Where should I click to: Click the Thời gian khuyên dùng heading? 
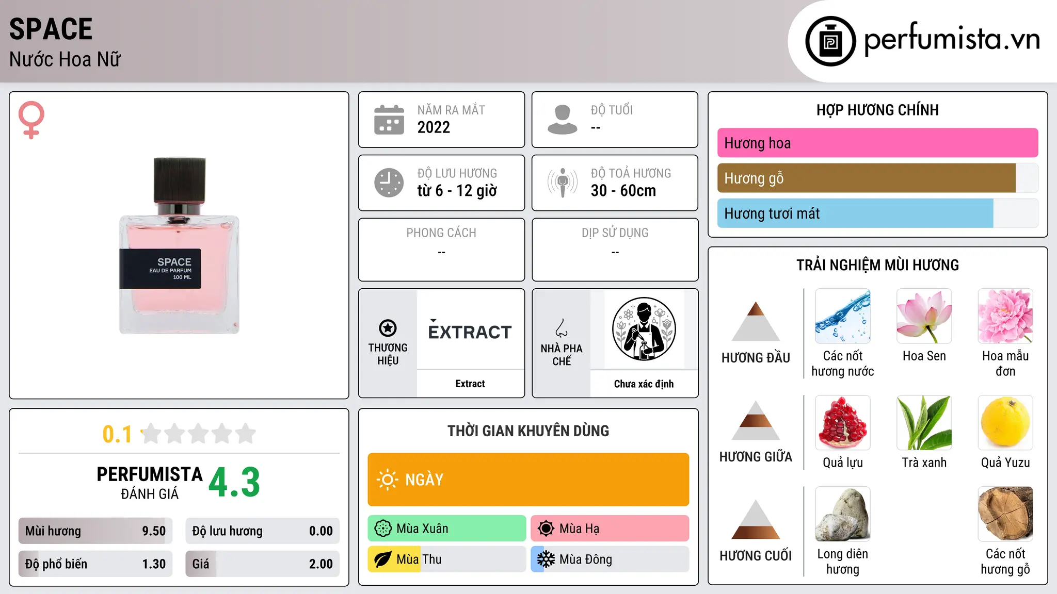click(528, 431)
